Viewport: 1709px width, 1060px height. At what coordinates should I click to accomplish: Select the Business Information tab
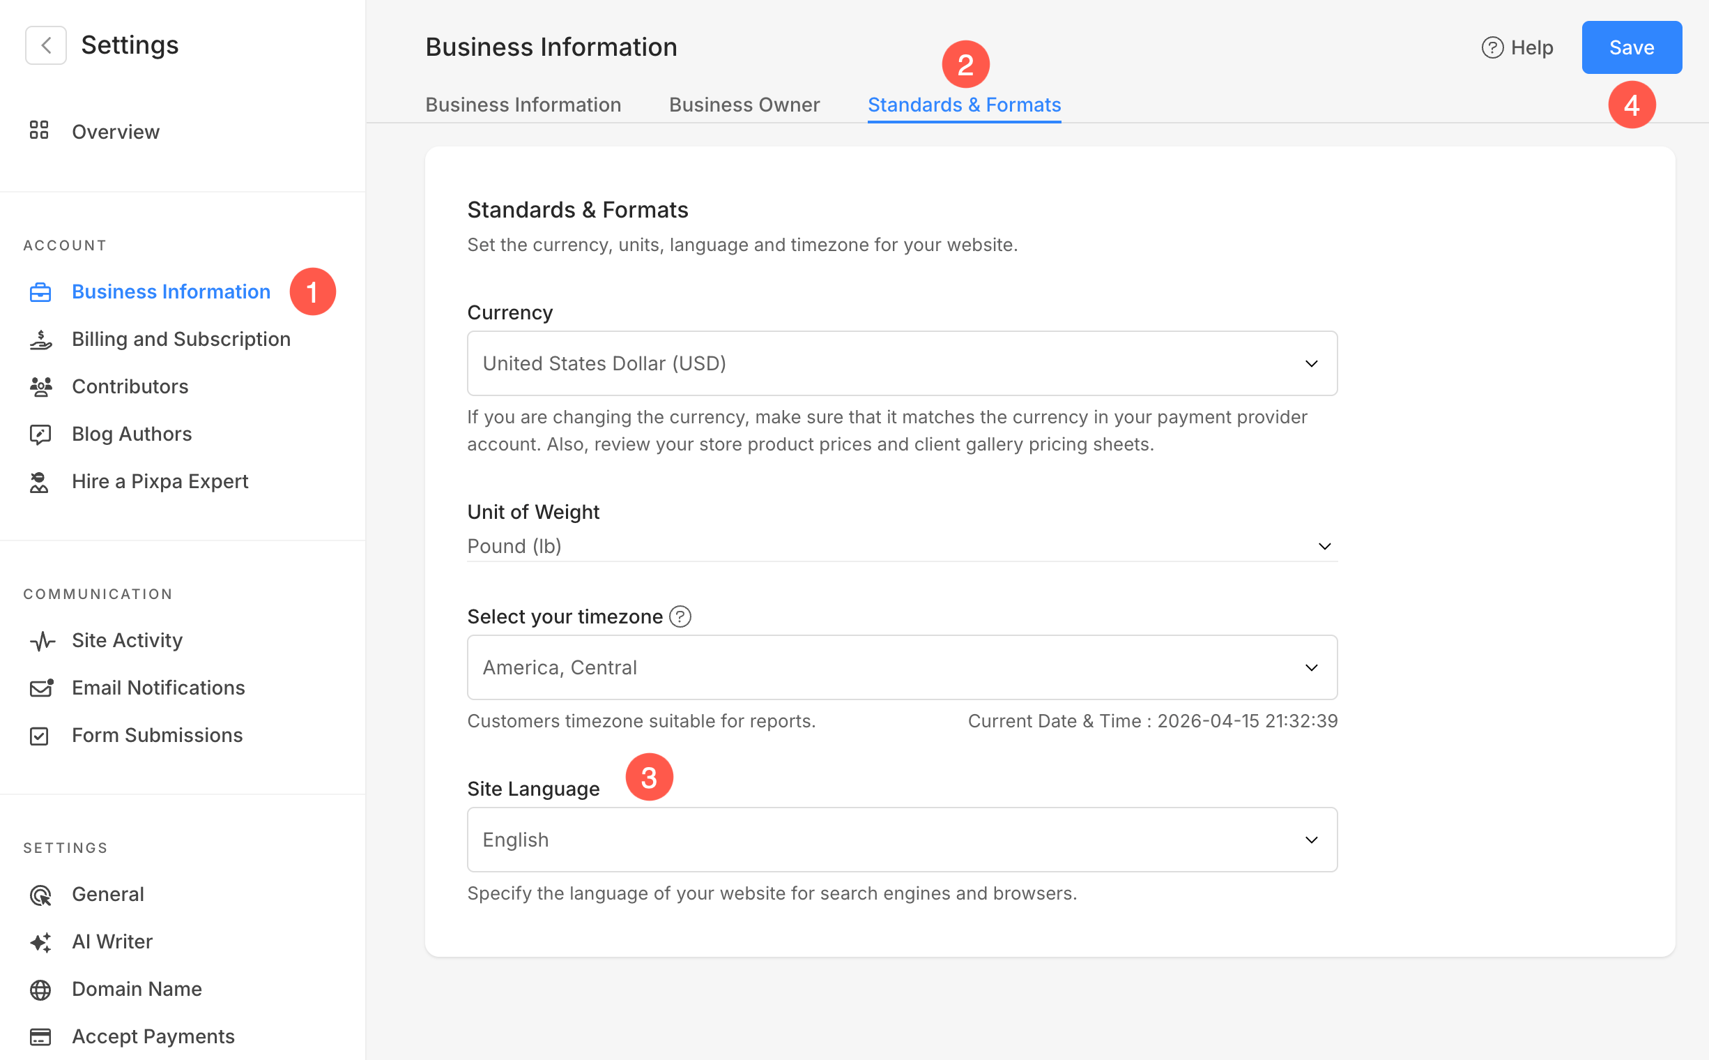tap(523, 105)
